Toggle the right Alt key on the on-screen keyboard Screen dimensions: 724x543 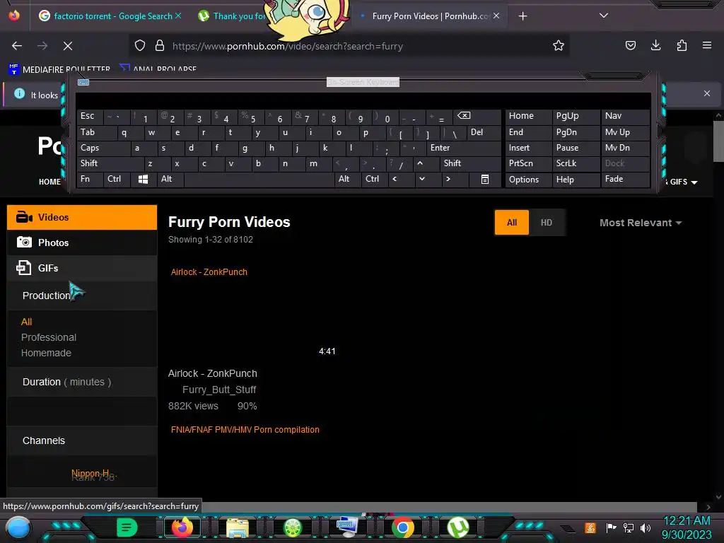tap(348, 179)
